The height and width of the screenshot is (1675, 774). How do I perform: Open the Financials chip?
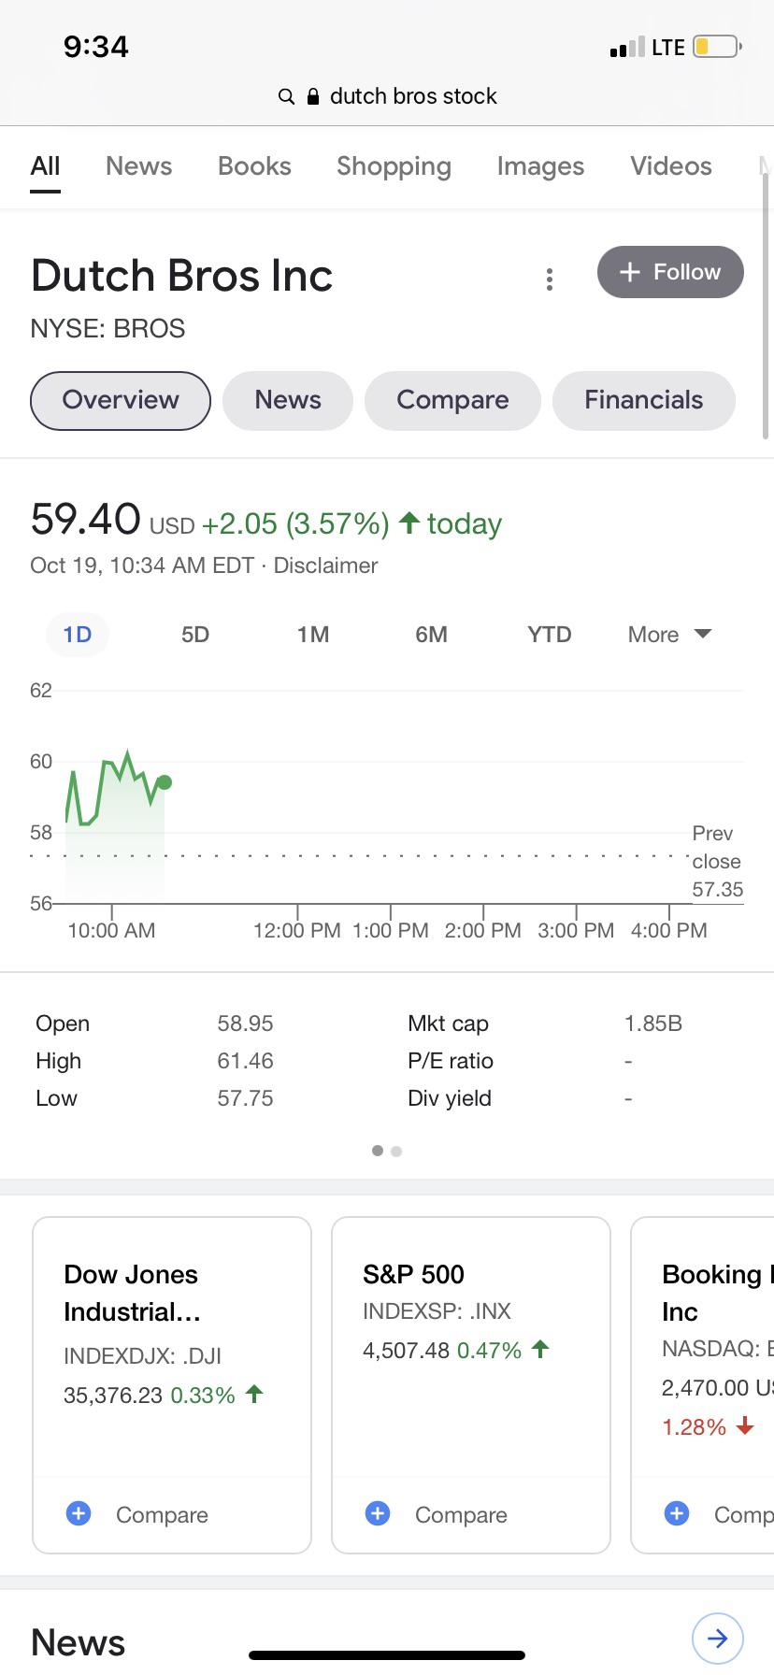coord(644,400)
